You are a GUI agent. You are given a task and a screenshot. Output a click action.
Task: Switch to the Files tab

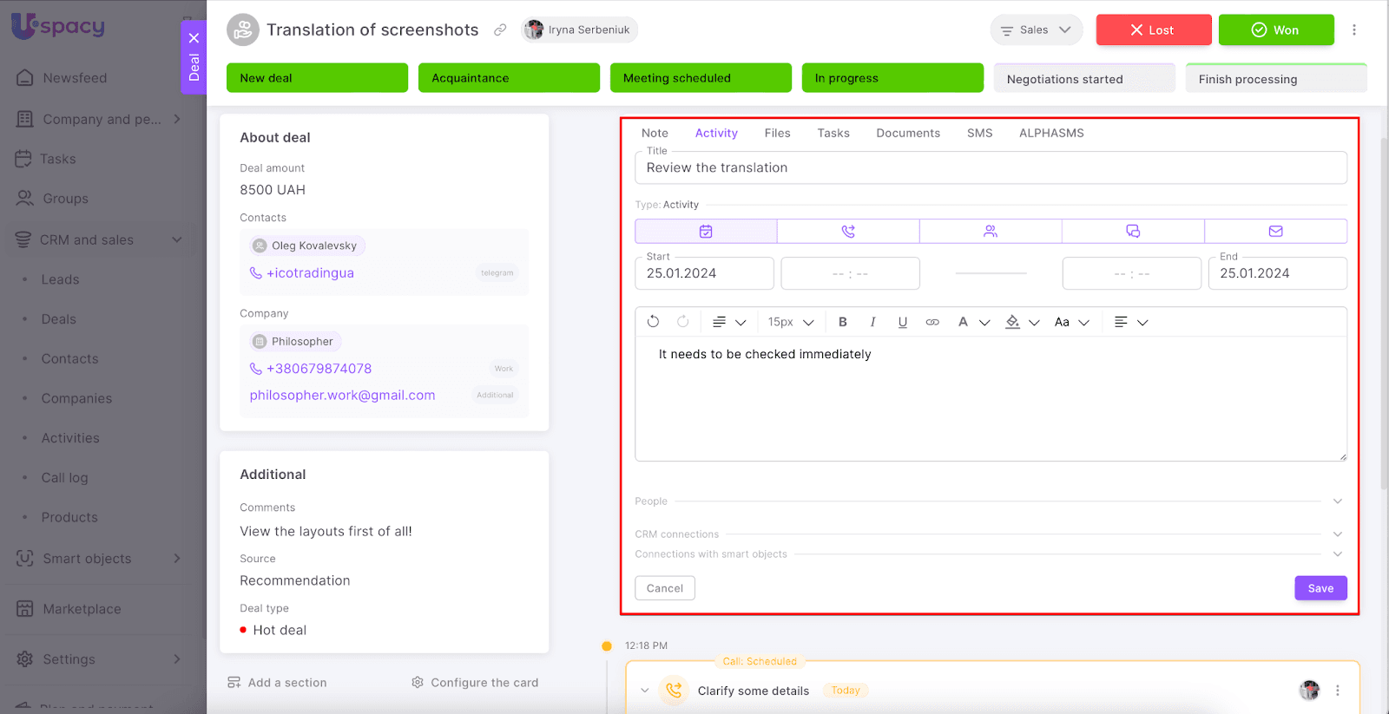[x=777, y=133]
